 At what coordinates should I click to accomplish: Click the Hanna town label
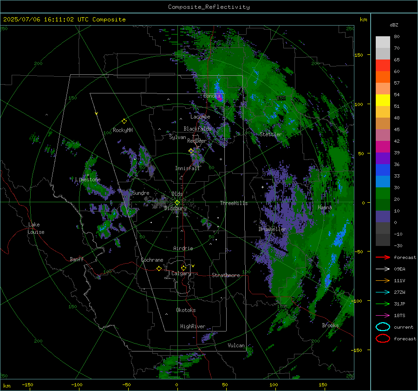pyautogui.click(x=325, y=207)
